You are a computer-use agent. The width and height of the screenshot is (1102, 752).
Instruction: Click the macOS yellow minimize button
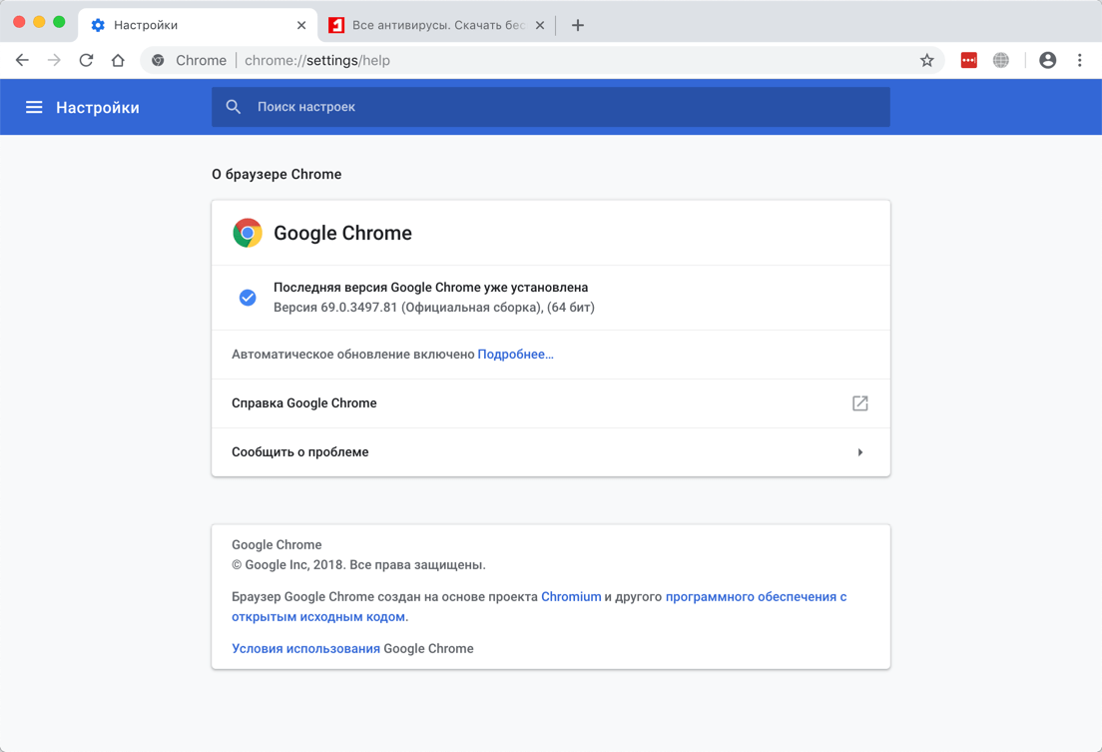click(x=39, y=23)
